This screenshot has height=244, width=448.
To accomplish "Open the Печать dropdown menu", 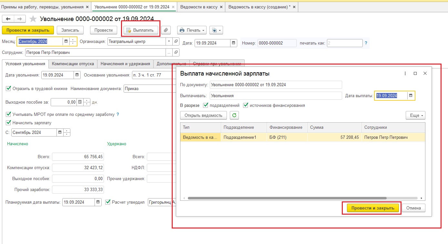I will (x=192, y=30).
